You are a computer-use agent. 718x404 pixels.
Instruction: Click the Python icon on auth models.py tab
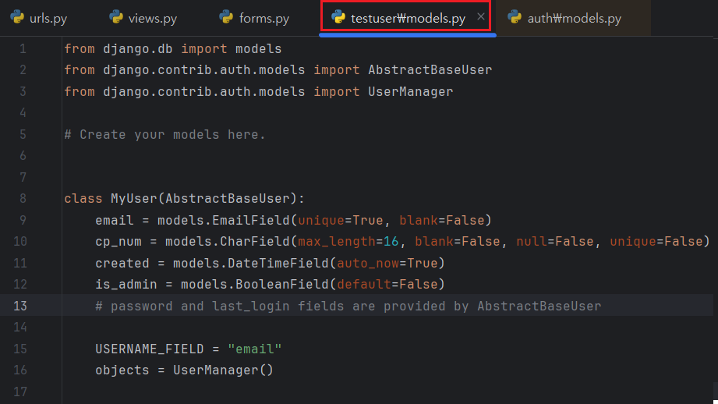click(x=515, y=17)
